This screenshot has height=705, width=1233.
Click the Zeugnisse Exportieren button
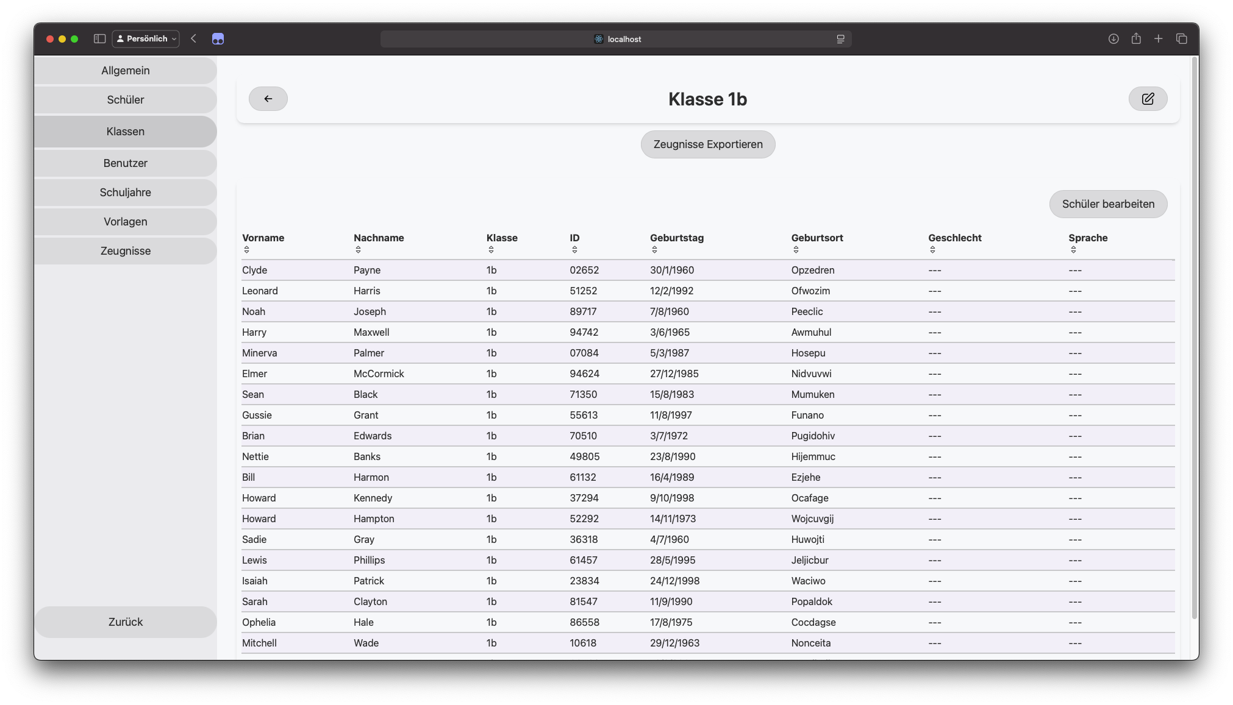707,144
